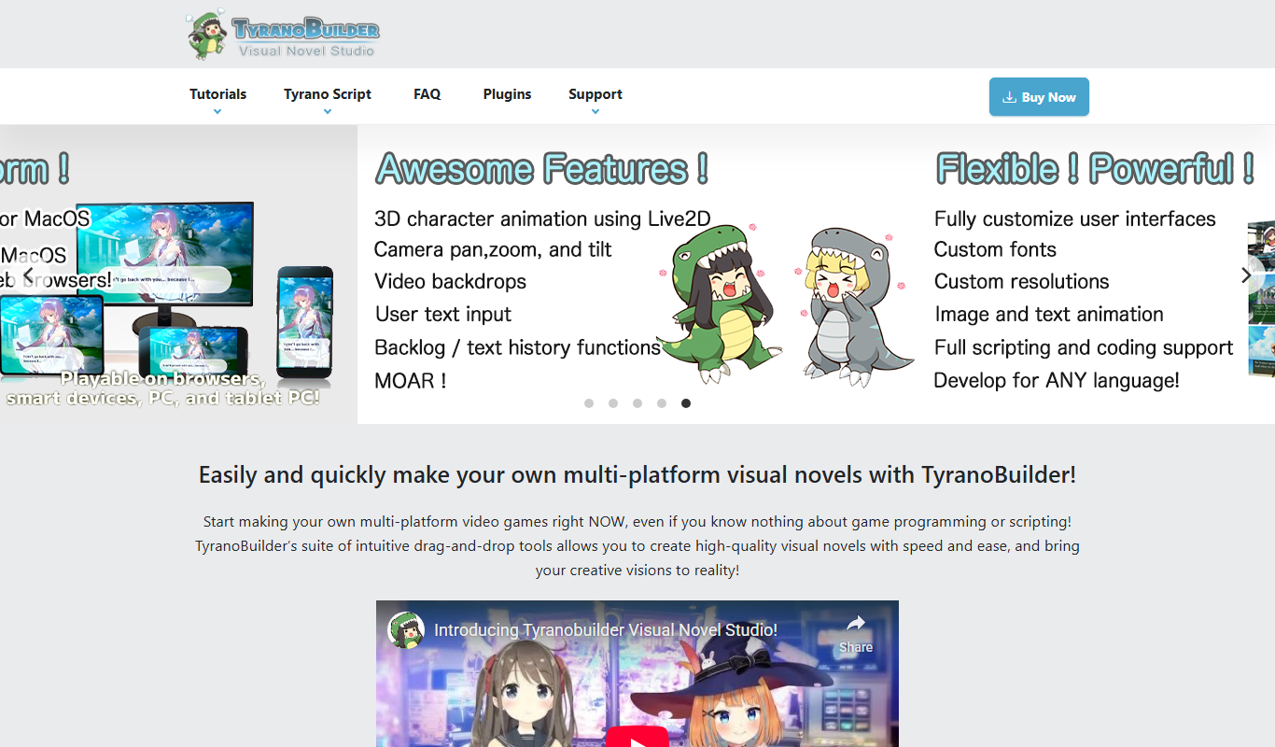Expand the Tutorials dropdown chevron
1275x747 pixels.
coord(217,112)
